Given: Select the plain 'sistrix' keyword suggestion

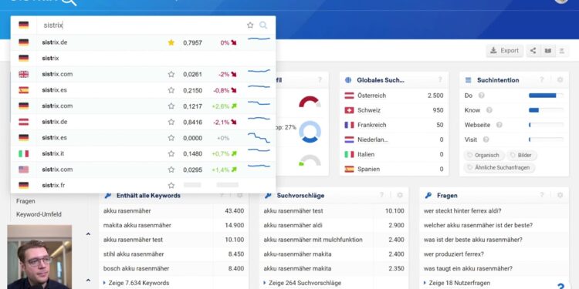Looking at the screenshot, I should coord(143,59).
